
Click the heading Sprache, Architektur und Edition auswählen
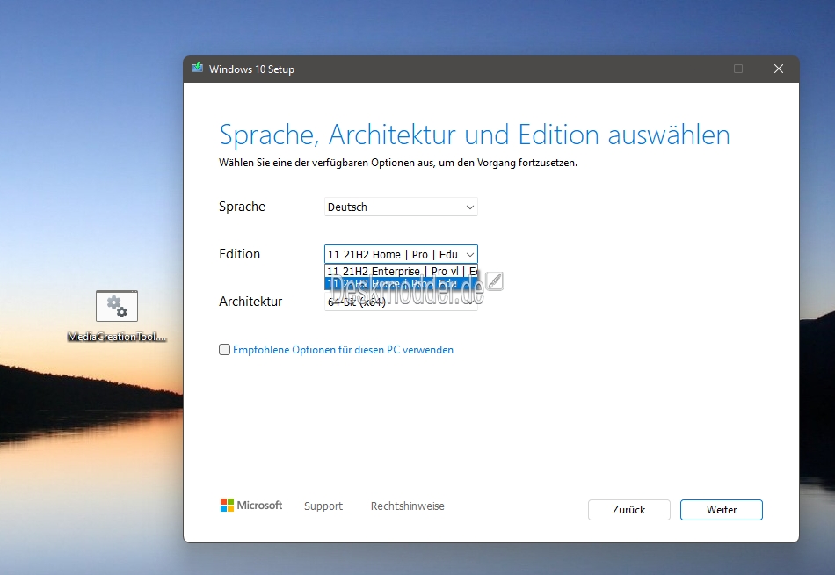coord(475,135)
